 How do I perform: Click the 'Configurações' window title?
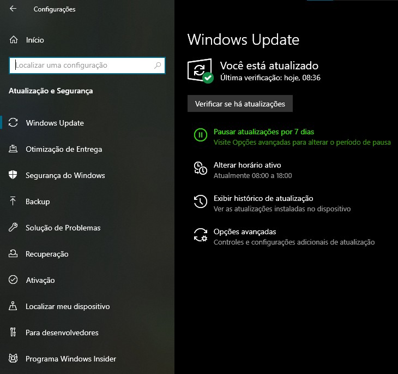(x=55, y=9)
